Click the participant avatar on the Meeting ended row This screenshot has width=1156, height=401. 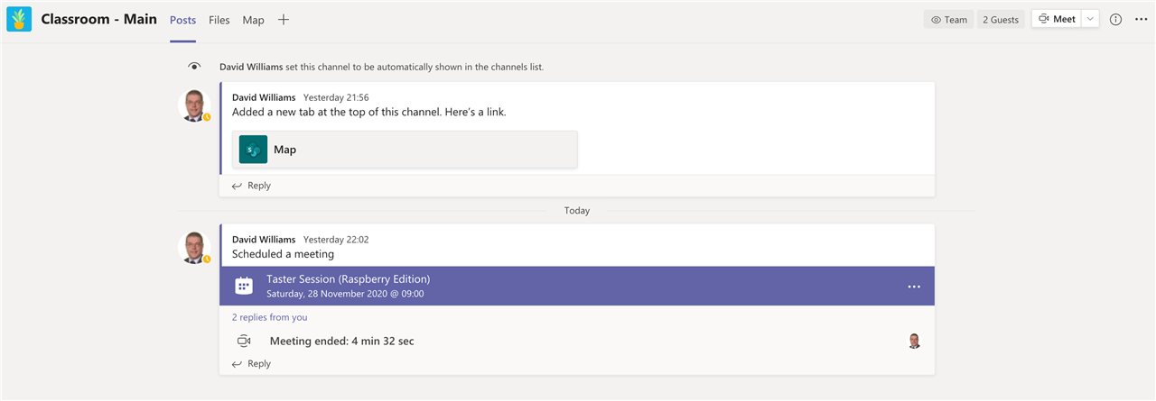(x=914, y=342)
